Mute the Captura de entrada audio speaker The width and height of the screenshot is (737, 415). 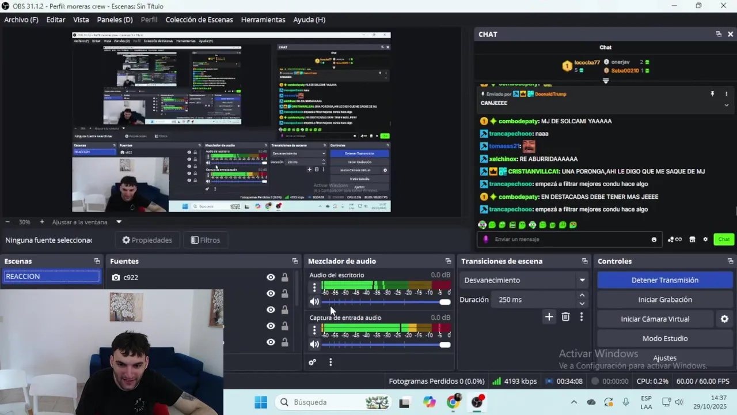tap(314, 344)
